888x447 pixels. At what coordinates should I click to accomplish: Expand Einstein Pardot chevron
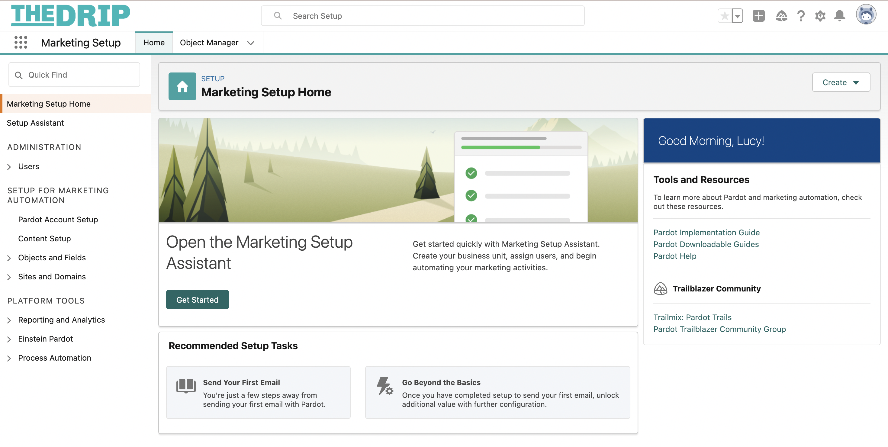(x=9, y=339)
